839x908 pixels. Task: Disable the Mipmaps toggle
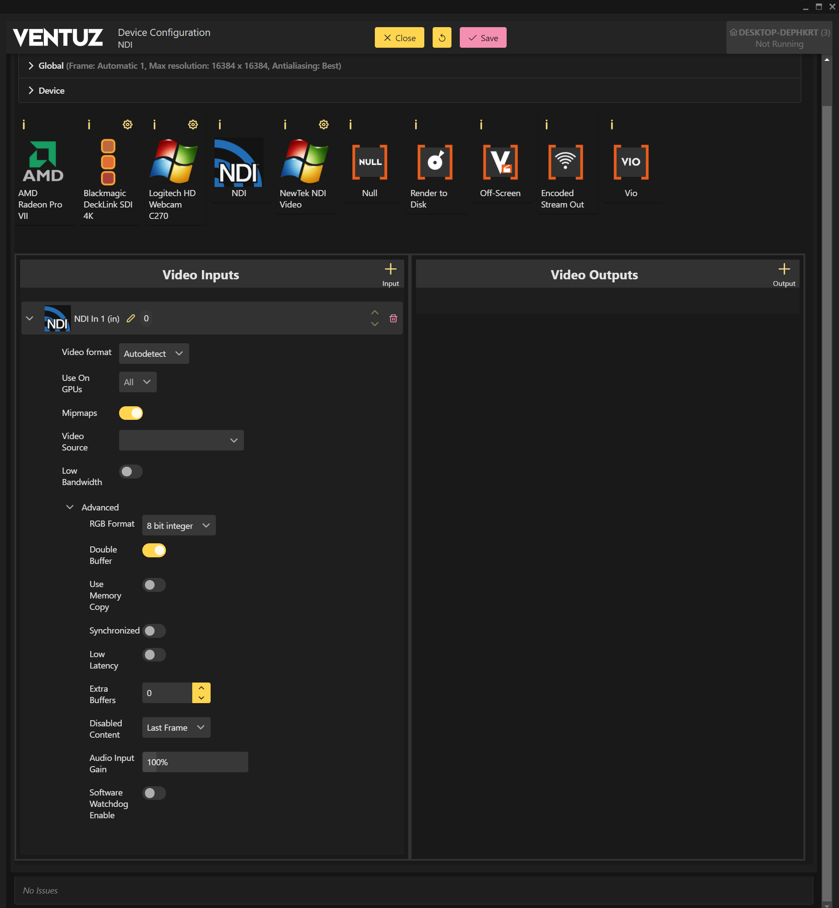point(131,413)
